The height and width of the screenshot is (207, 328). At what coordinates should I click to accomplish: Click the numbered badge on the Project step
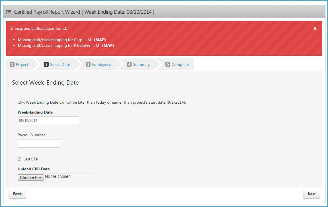[12, 64]
